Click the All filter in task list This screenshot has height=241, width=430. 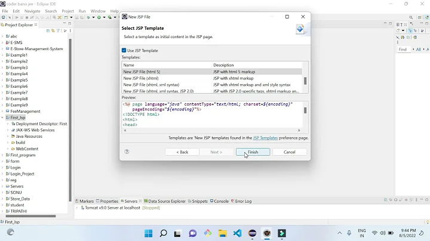[x=418, y=50]
